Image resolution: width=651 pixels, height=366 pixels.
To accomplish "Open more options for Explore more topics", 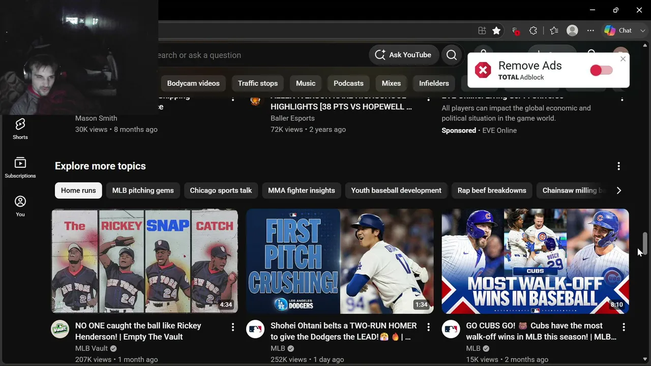I will [618, 166].
